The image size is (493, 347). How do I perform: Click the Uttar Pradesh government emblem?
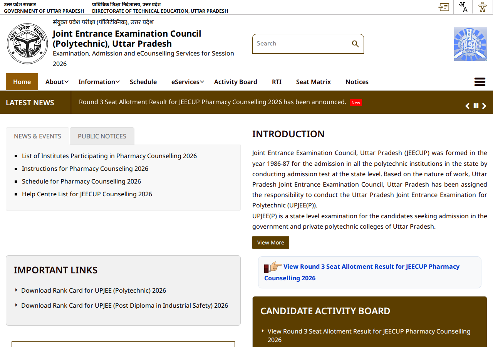(x=27, y=44)
